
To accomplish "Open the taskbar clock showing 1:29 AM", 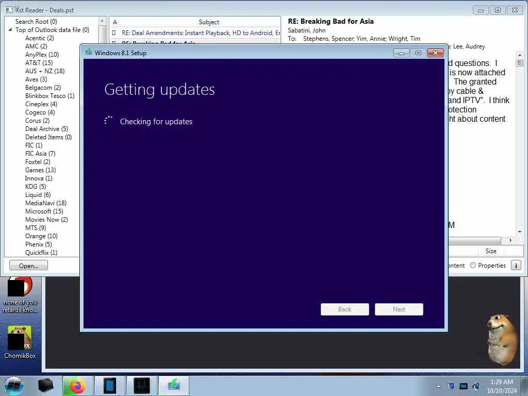I will click(x=501, y=386).
